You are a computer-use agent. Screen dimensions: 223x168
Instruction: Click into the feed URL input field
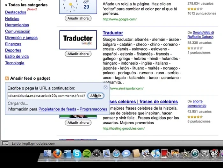pos(47,96)
